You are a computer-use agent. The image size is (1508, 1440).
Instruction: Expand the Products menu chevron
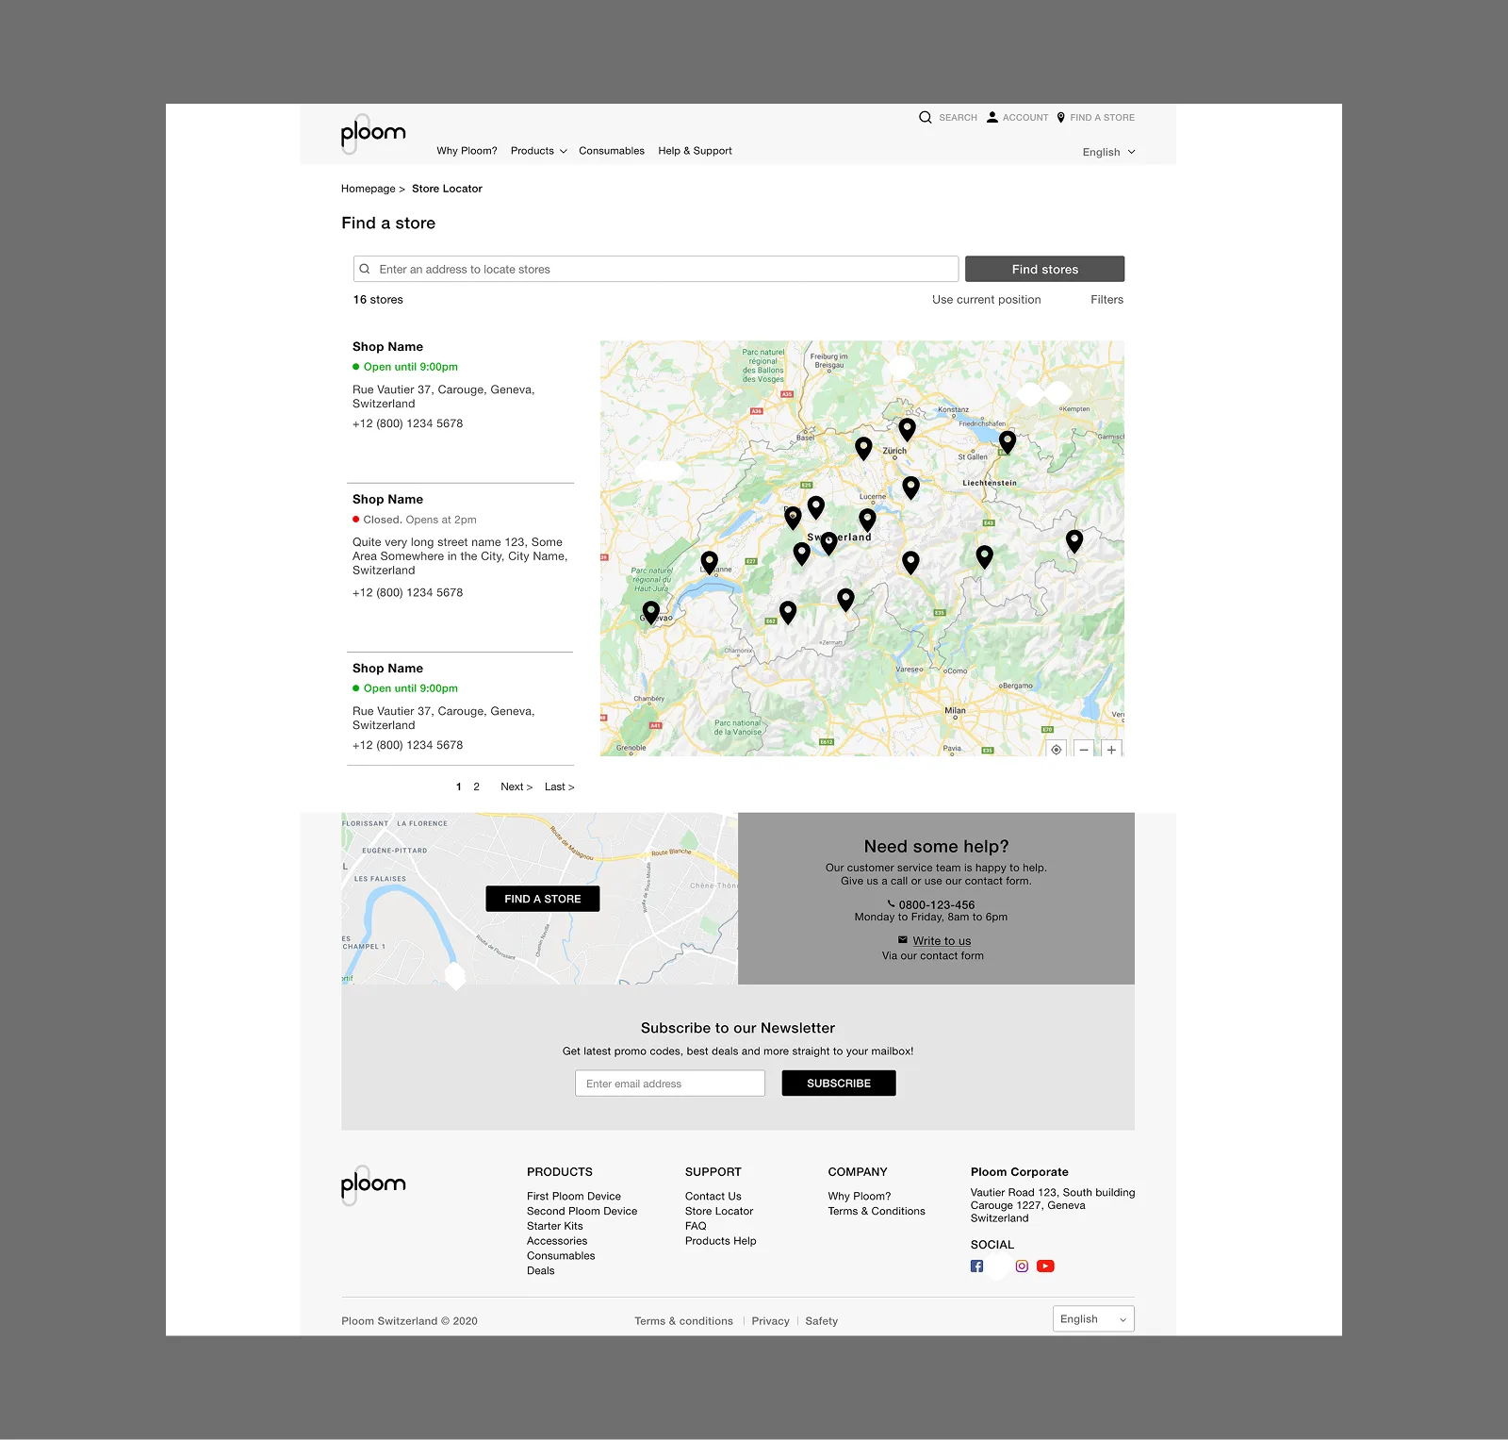click(x=564, y=151)
